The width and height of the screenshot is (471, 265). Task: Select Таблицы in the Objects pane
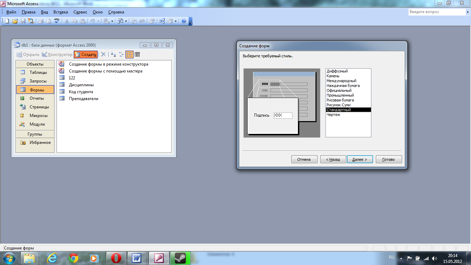[35, 72]
